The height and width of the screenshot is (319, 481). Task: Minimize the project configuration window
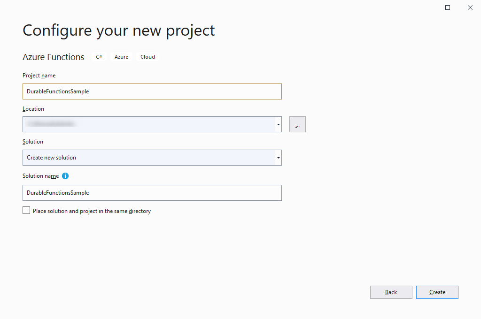coord(447,7)
